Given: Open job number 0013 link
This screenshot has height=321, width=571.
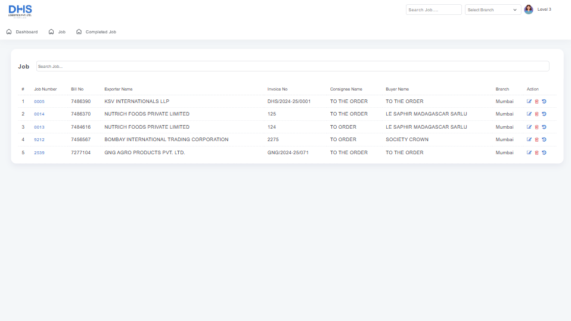Looking at the screenshot, I should point(39,127).
